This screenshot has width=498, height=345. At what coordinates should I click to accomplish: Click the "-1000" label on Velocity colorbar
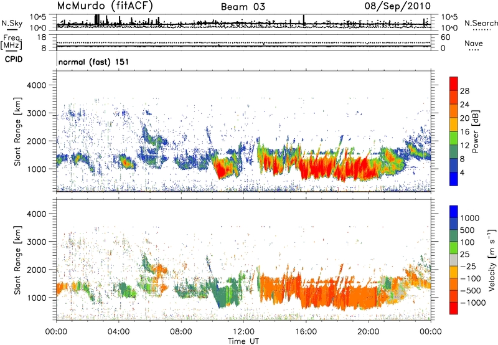pos(472,303)
